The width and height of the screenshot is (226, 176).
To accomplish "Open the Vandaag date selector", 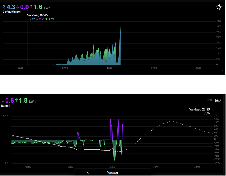I will 112,173.
